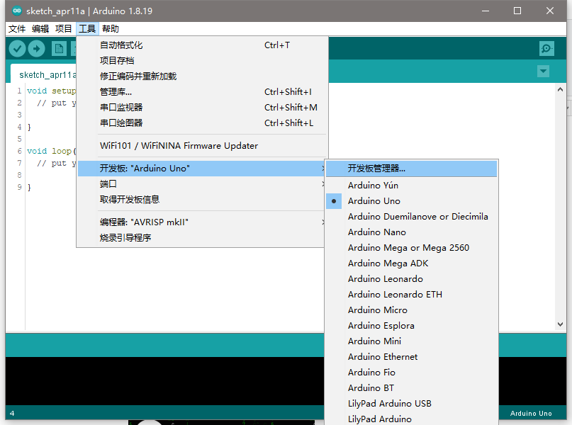The image size is (572, 425).
Task: Select Arduino Mega or Mega 2560
Action: (x=412, y=248)
